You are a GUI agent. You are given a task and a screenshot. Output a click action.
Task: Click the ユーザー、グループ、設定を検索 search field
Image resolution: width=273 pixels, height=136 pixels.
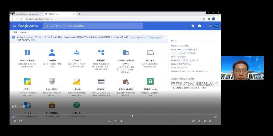[x=93, y=26]
